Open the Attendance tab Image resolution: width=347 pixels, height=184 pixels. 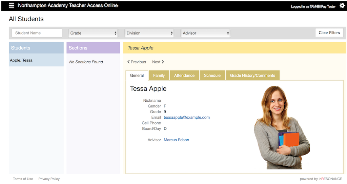pos(184,76)
